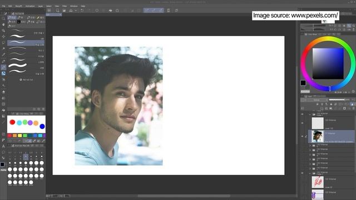Open the Layer menu
This screenshot has height=200, width=356.
pyautogui.click(x=41, y=6)
